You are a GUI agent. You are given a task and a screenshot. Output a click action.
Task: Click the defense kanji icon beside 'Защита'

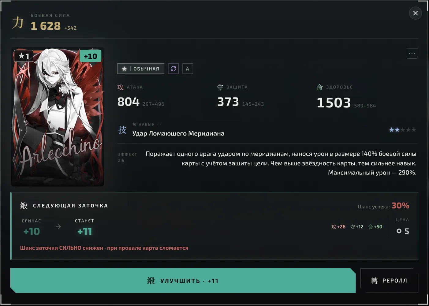pyautogui.click(x=220, y=87)
